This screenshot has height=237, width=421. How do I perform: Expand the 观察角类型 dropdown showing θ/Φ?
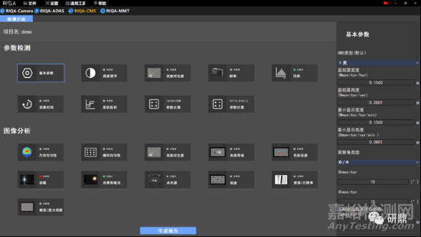pos(378,162)
